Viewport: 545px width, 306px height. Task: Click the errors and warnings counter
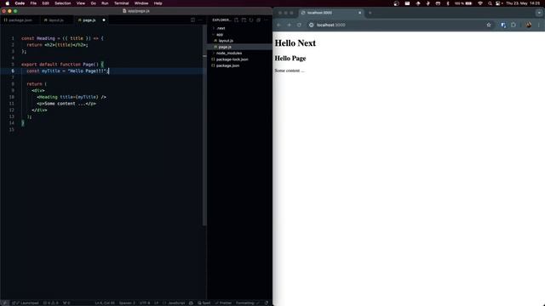[51, 303]
